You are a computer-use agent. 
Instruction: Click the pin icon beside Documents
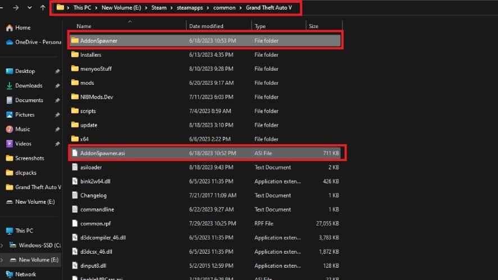point(57,100)
